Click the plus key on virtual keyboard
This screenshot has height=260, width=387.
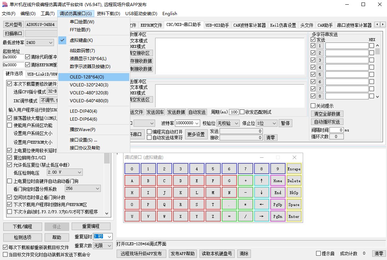click(245, 181)
